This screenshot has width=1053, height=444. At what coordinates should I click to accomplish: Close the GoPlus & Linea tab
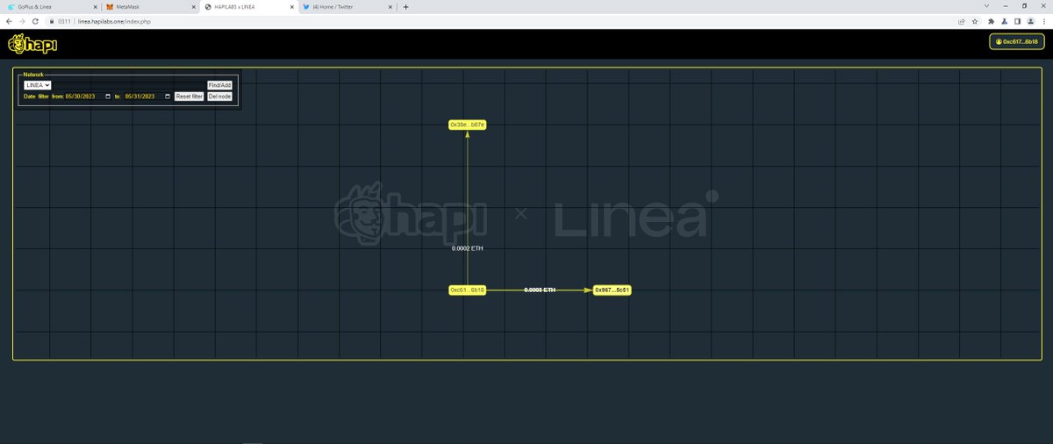(x=95, y=6)
